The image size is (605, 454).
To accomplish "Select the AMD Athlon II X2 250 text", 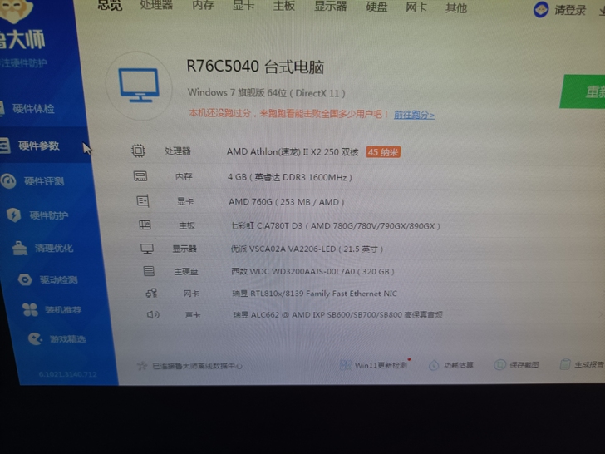I will [293, 151].
